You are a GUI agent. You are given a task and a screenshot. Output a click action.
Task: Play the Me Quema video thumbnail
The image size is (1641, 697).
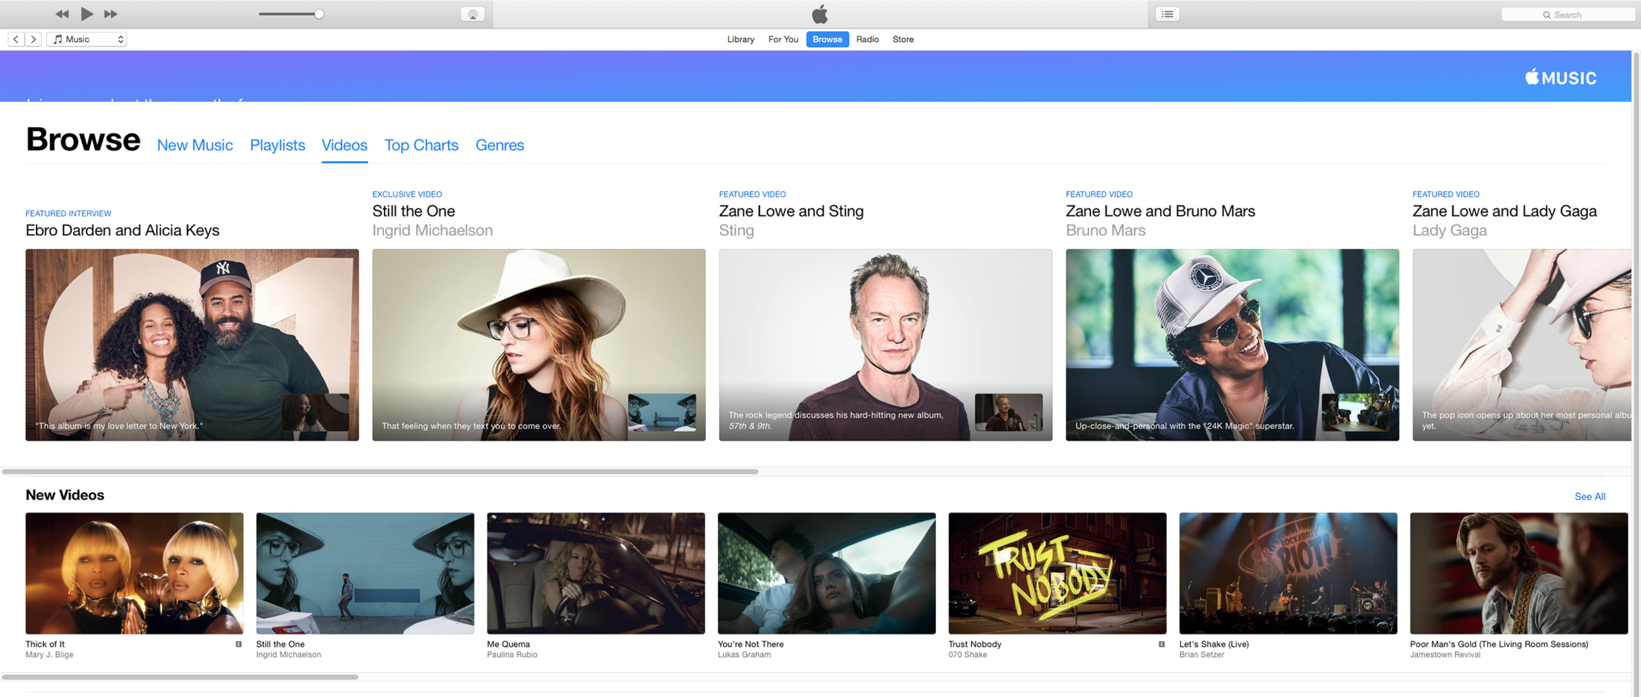tap(596, 573)
